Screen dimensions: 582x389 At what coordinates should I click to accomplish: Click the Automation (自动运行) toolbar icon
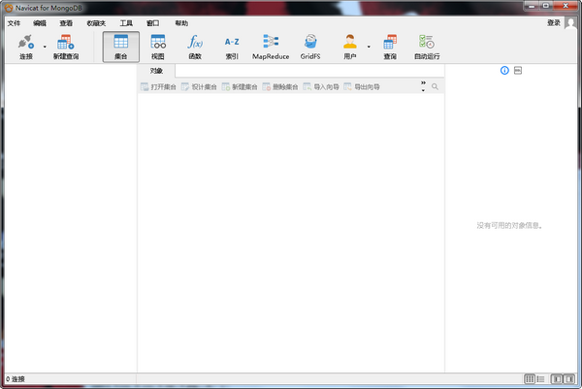click(x=426, y=46)
